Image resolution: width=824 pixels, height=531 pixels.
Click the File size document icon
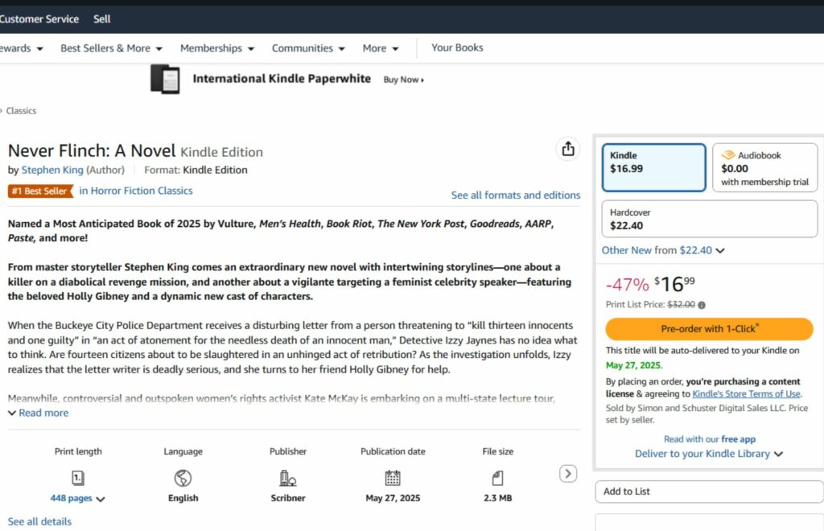click(x=497, y=478)
